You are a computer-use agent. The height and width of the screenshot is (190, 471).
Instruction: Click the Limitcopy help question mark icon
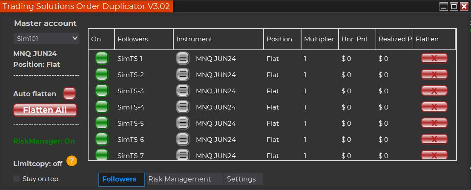72,161
